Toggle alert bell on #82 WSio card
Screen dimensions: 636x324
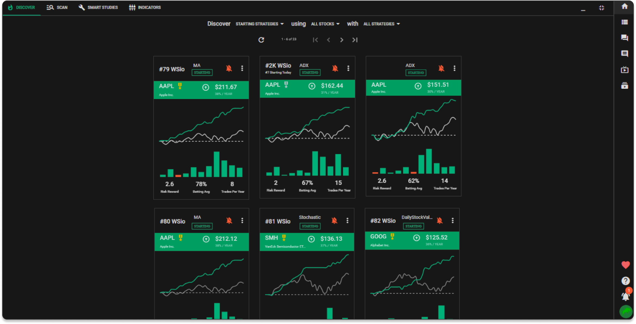(440, 220)
